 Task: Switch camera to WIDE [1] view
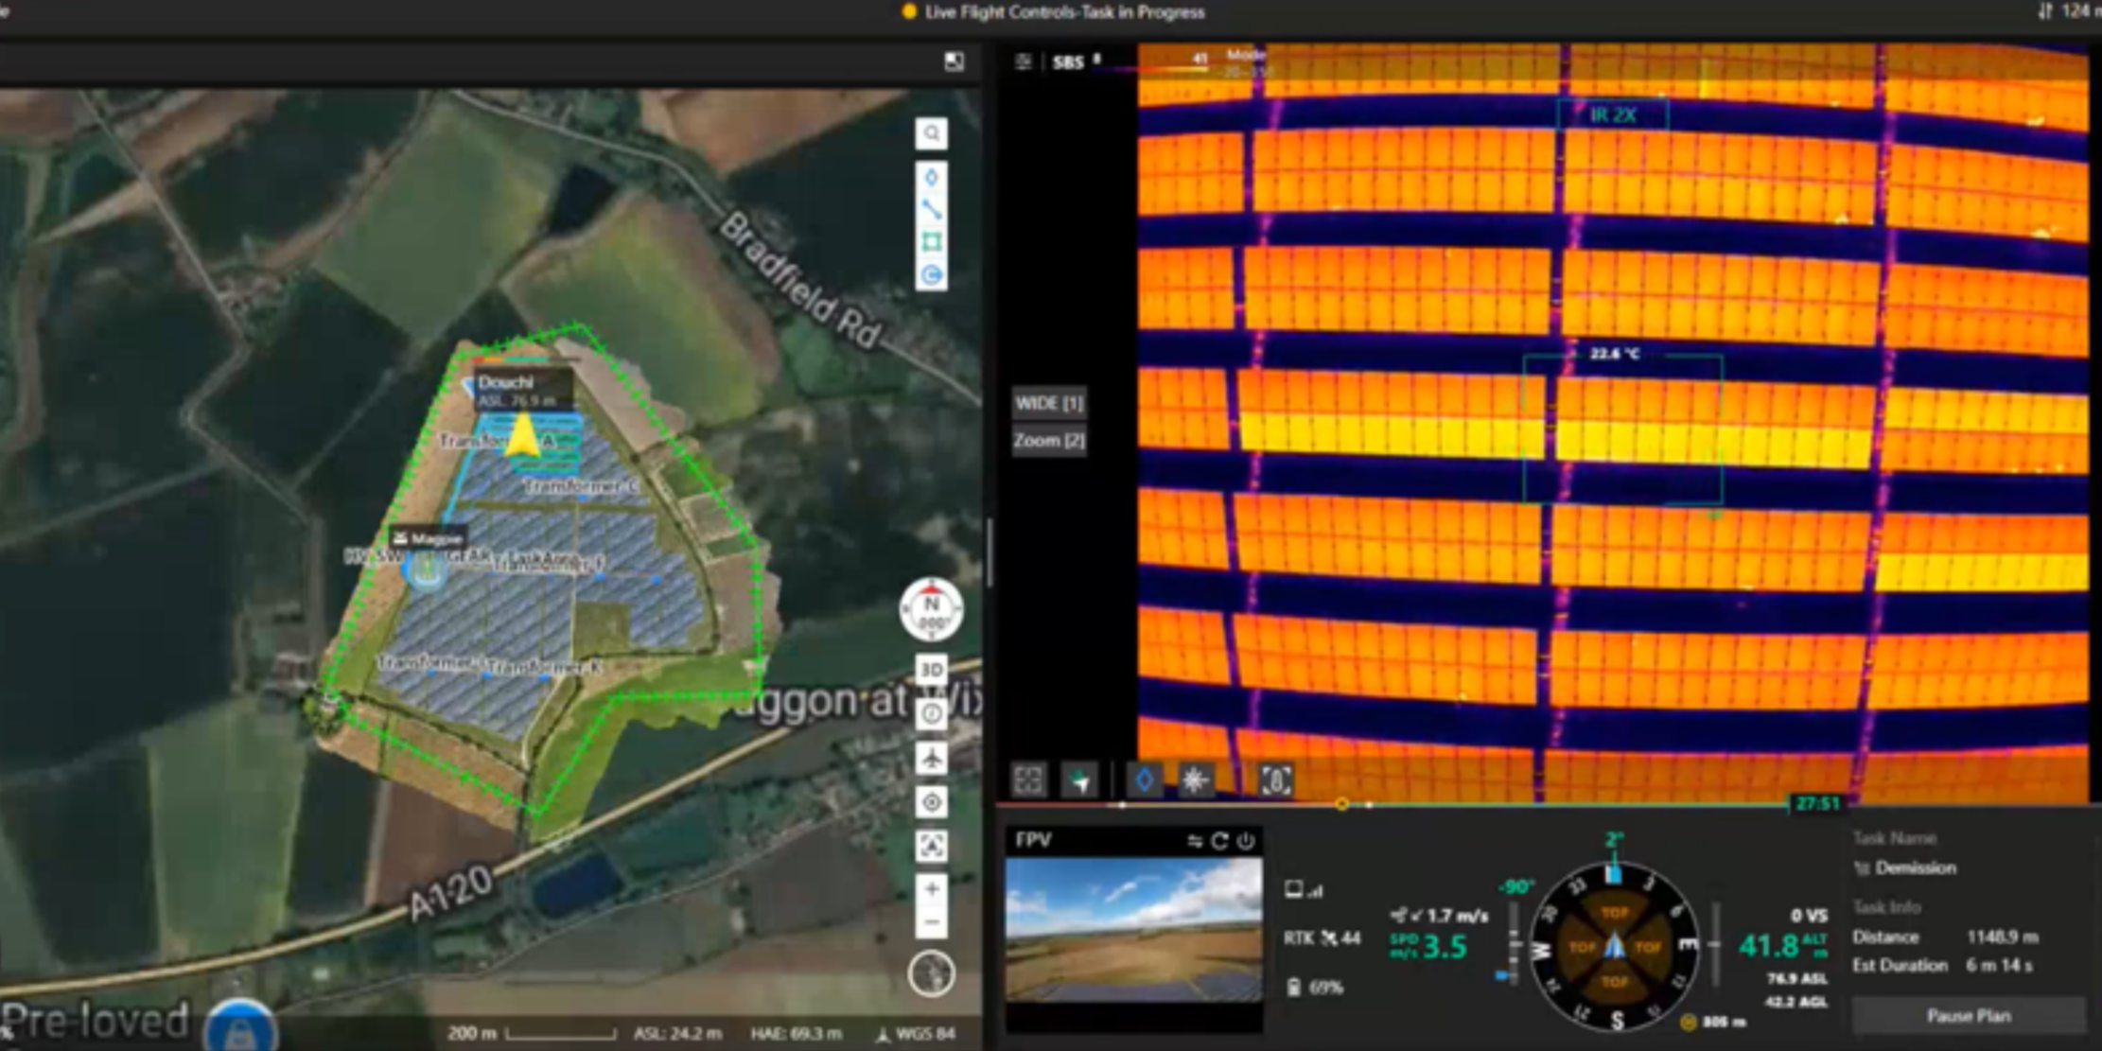click(x=1048, y=403)
